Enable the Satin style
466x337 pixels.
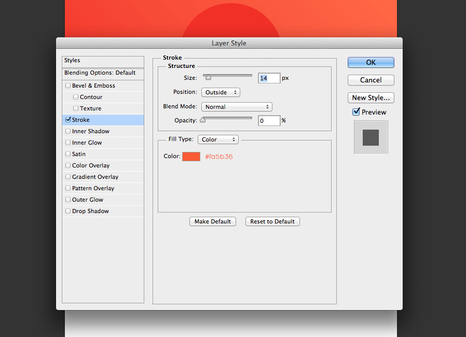tap(68, 154)
